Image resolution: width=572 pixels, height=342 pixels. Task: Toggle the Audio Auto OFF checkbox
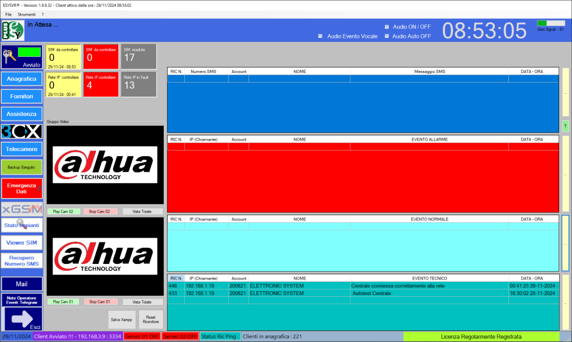click(x=387, y=36)
